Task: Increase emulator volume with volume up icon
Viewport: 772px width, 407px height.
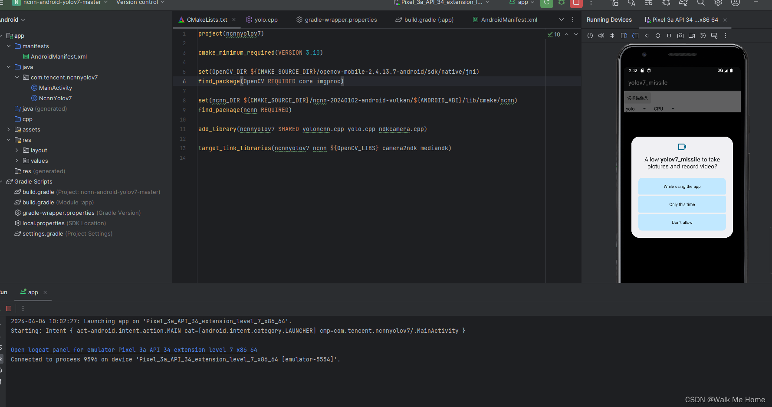Action: 601,36
